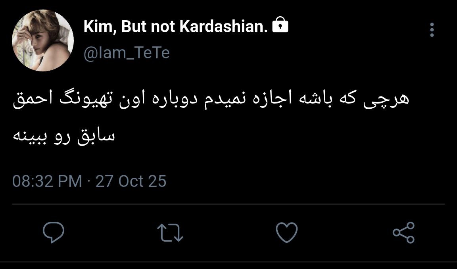This screenshot has width=457, height=269.
Task: Retweet this post using the arrows icon
Action: click(x=170, y=232)
